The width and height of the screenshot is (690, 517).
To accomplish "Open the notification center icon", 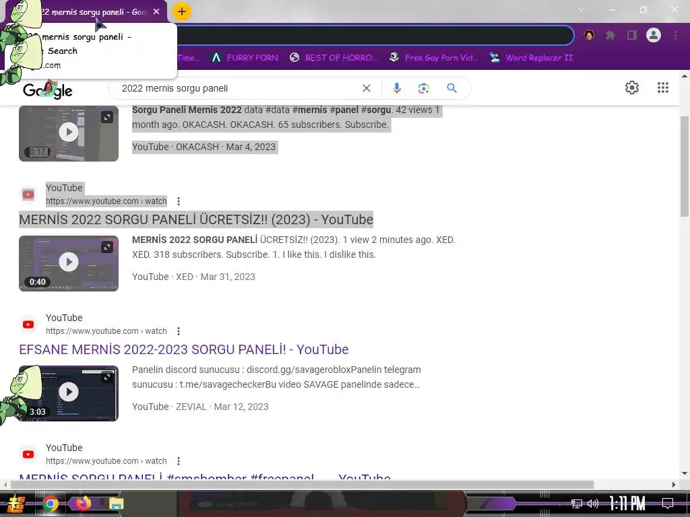I will pyautogui.click(x=668, y=504).
